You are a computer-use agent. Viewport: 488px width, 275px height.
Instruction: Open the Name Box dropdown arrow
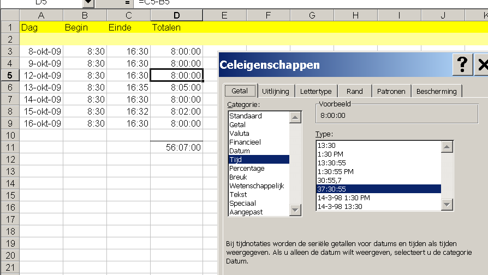(88, 3)
